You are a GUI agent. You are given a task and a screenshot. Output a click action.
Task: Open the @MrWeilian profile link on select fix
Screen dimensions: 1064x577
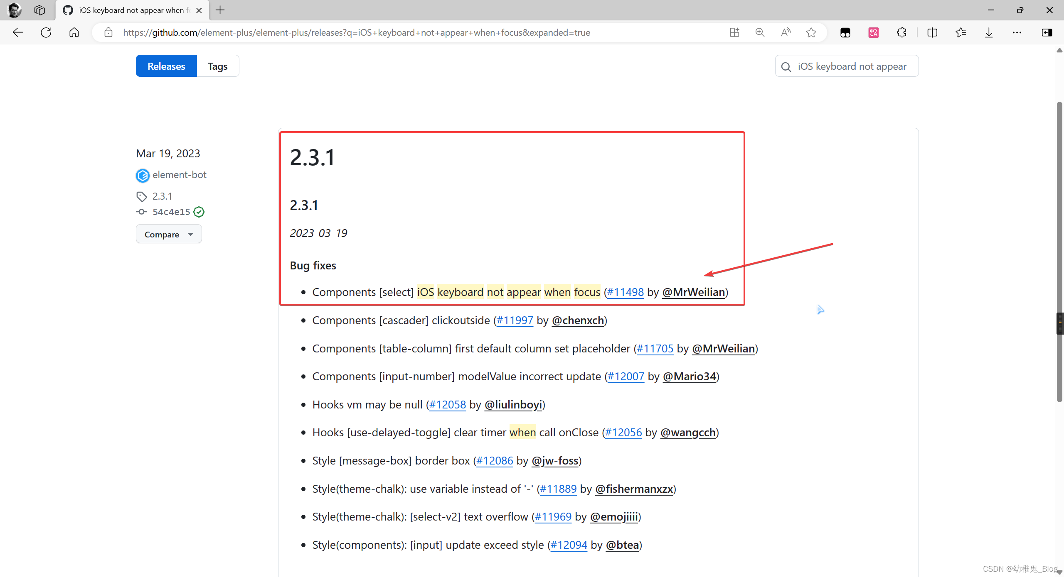click(x=694, y=292)
